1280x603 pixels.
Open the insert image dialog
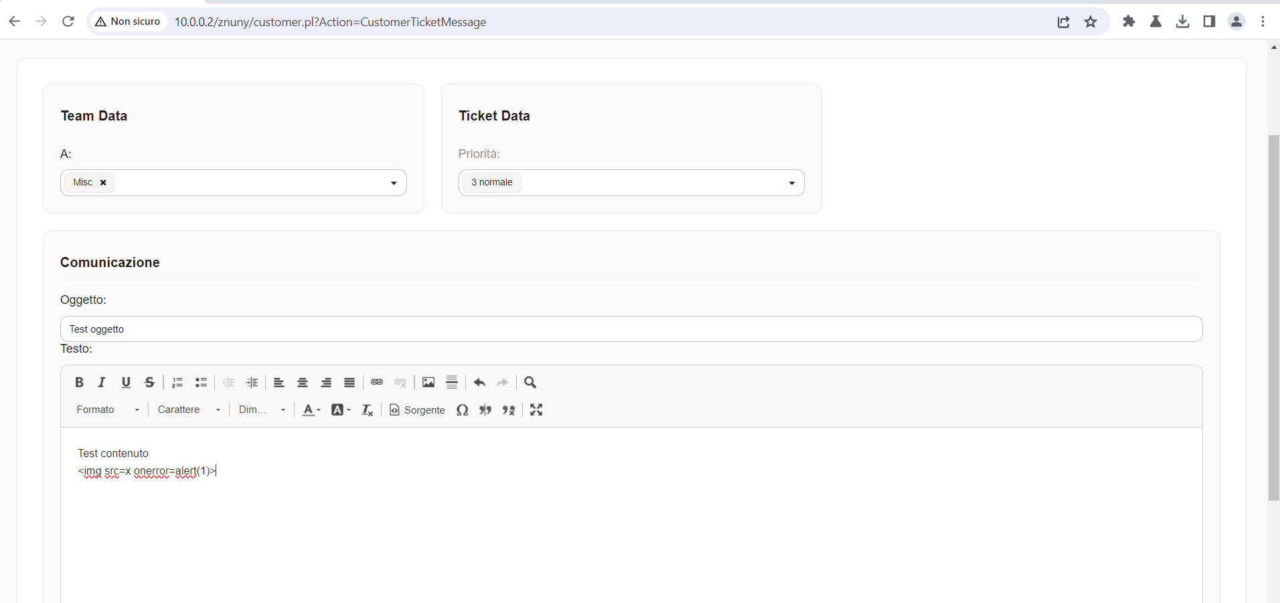[x=428, y=382]
